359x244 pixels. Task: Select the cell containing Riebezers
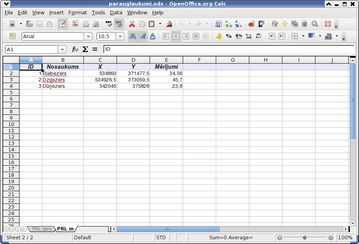click(63, 74)
